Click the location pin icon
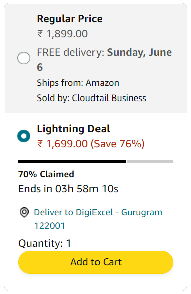191x294 pixels. (24, 212)
